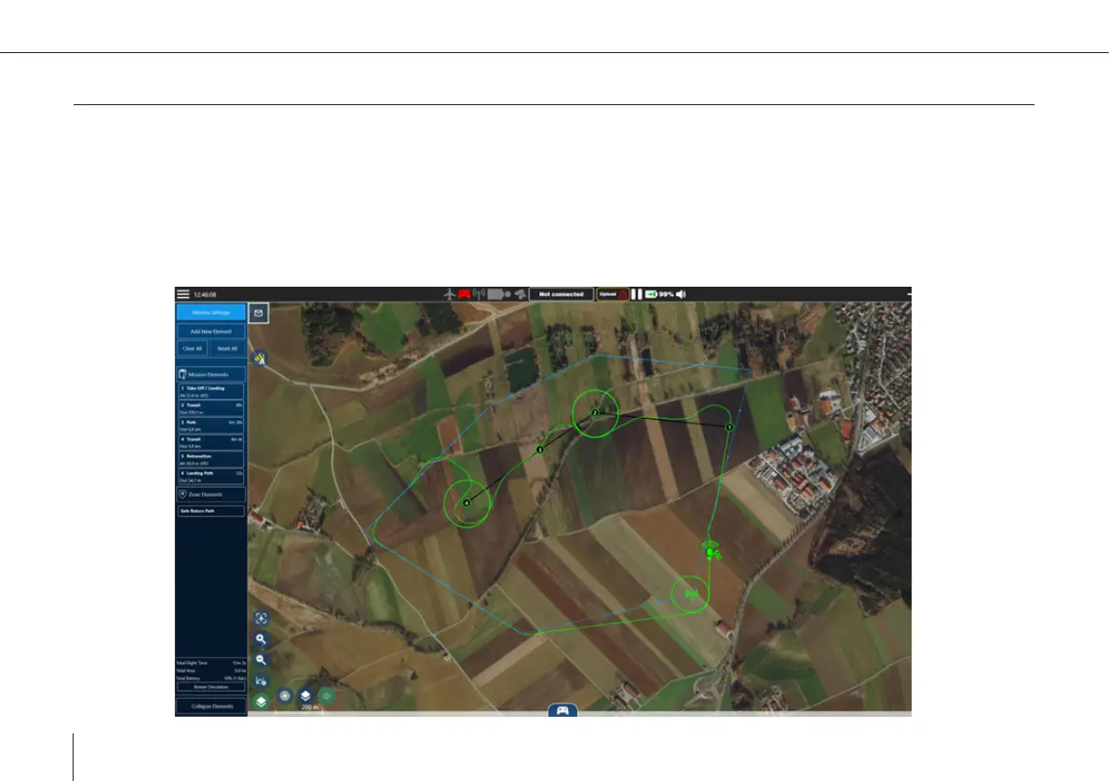Expand the Mission Elements section header
1109x781 pixels.
[210, 374]
